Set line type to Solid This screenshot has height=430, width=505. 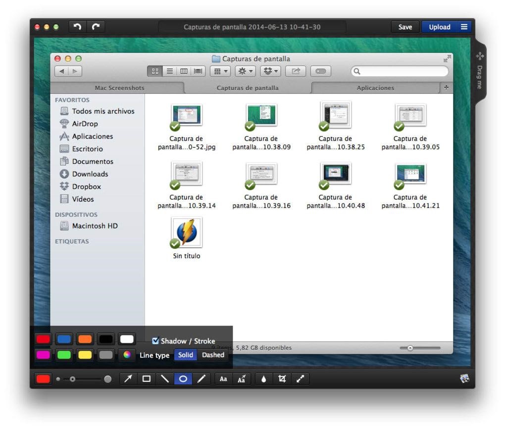coord(186,355)
